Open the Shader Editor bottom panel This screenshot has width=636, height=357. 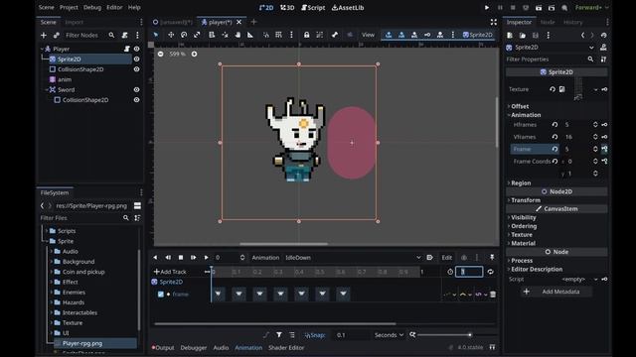pyautogui.click(x=286, y=347)
